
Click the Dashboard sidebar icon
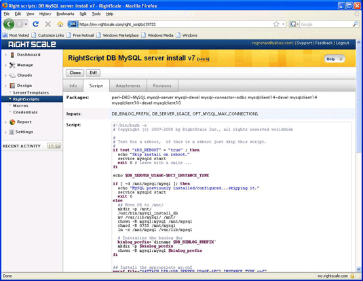(x=12, y=55)
